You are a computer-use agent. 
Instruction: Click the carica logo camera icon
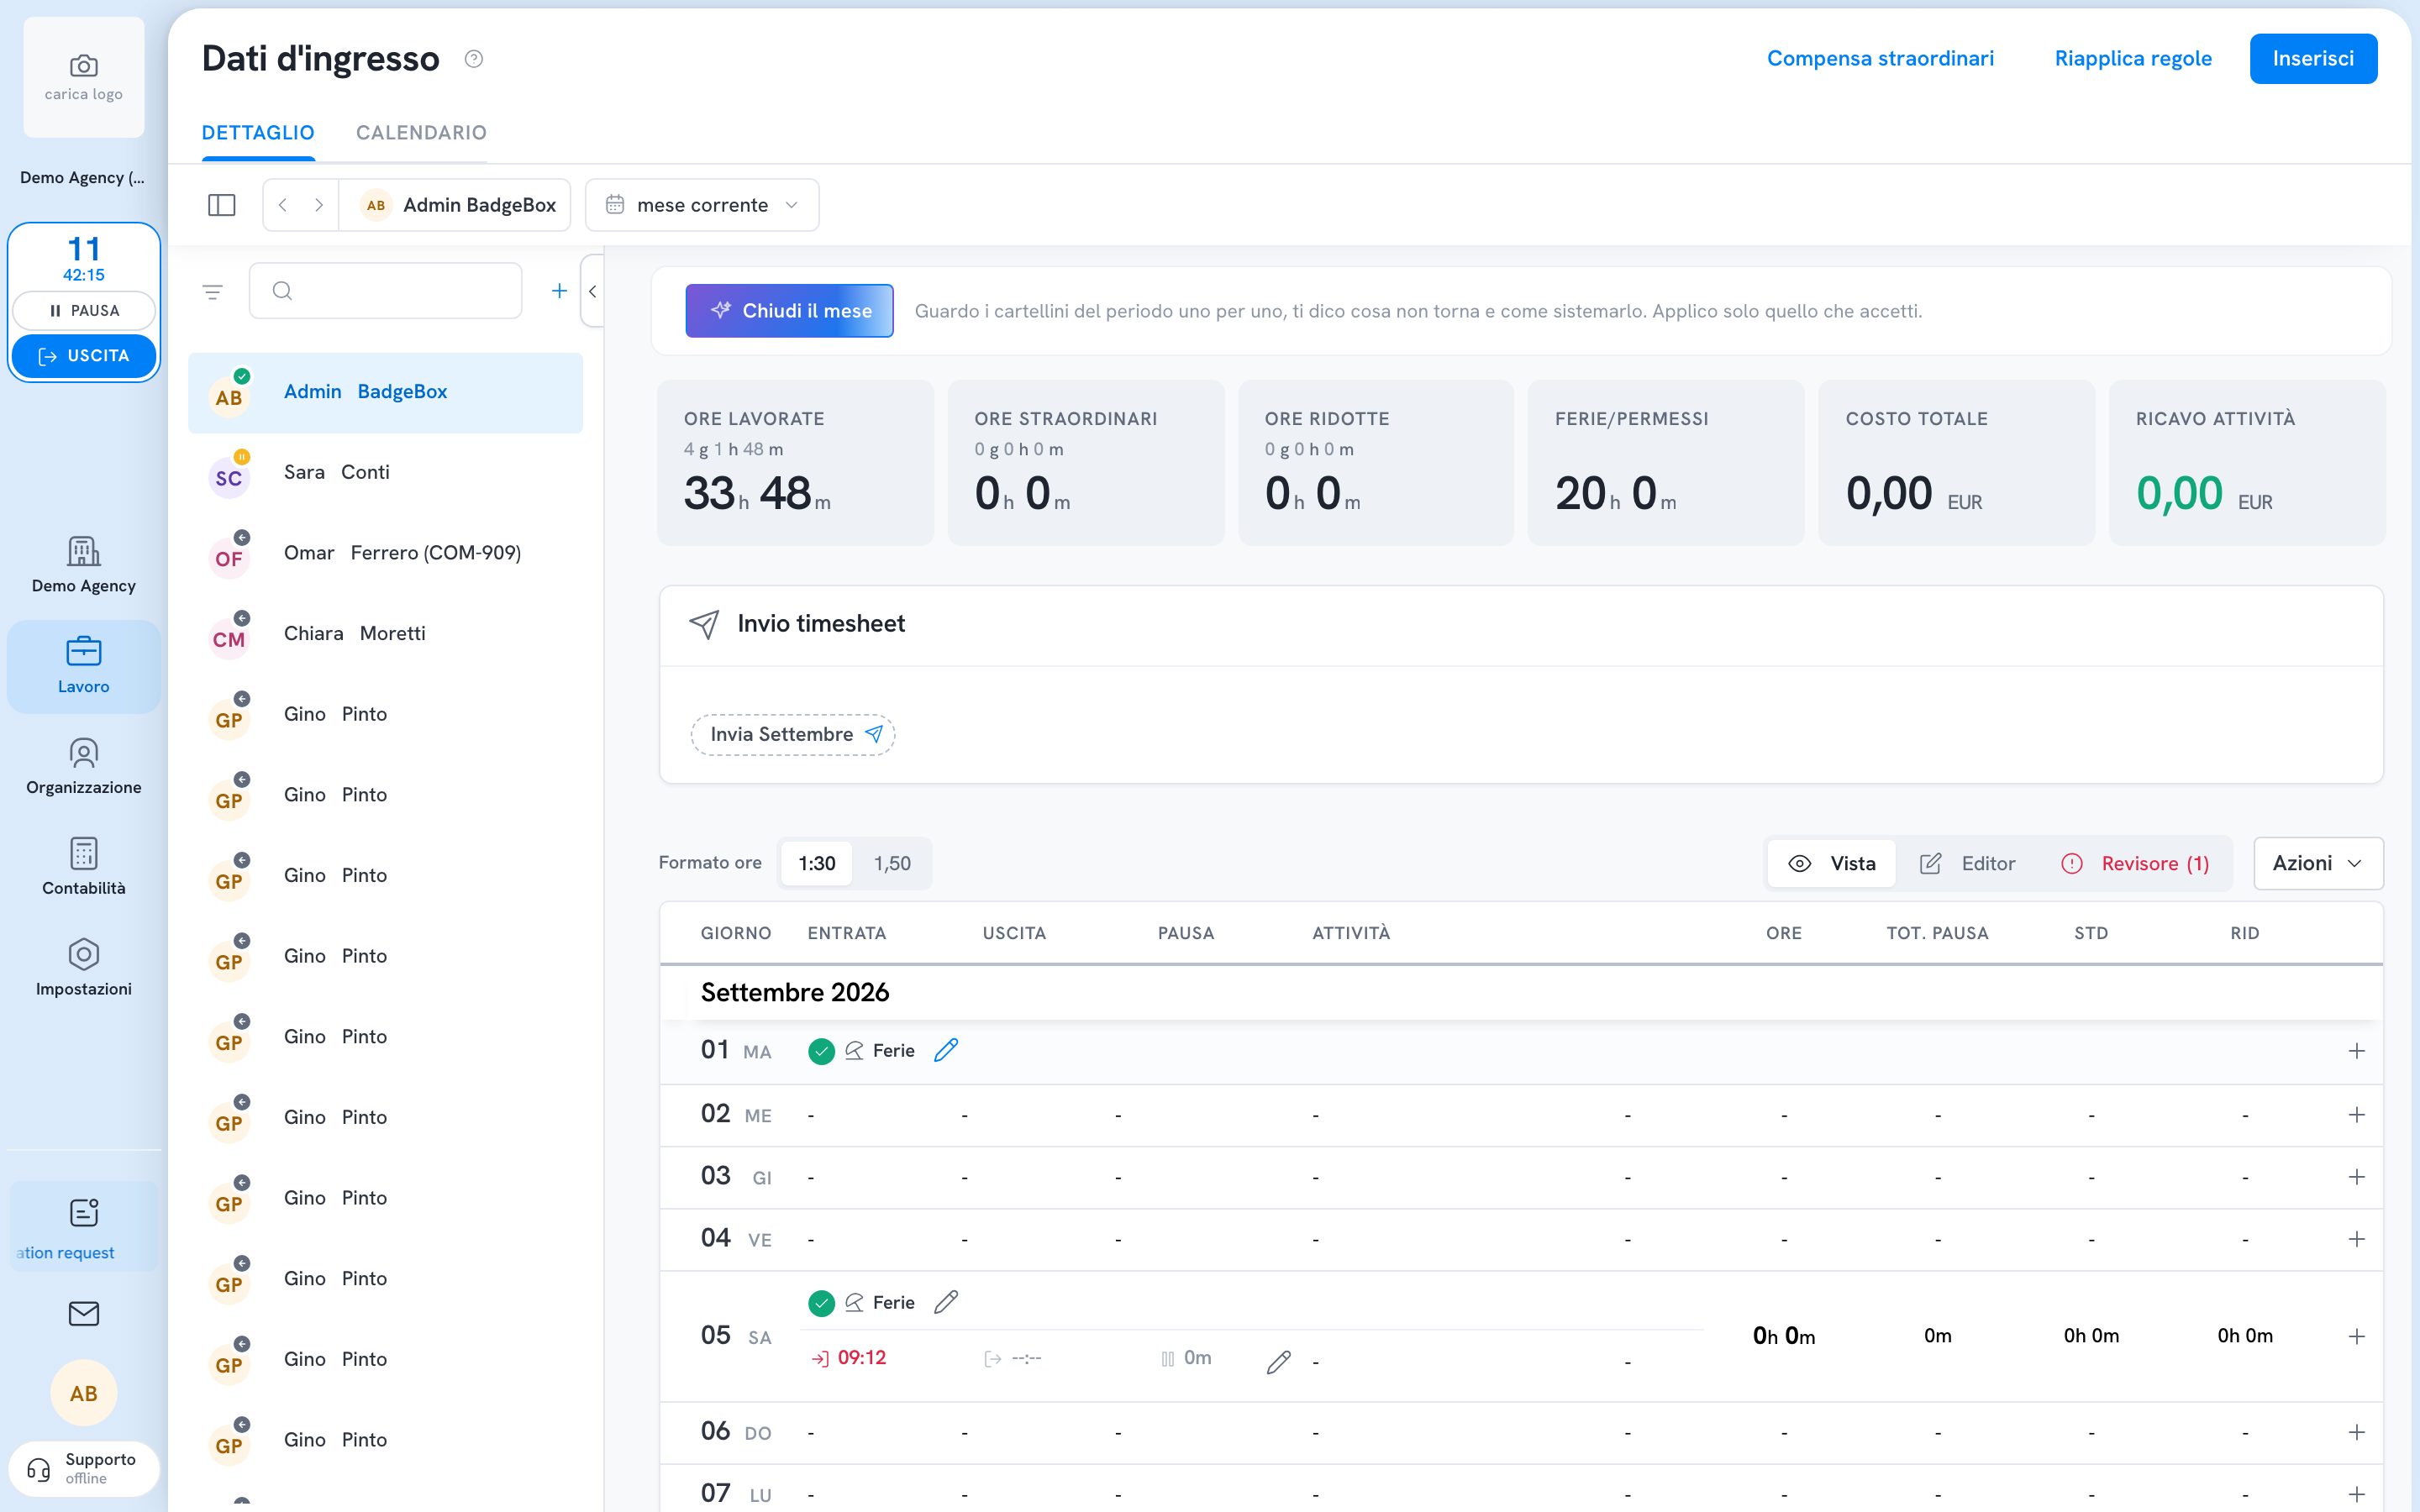tap(84, 66)
